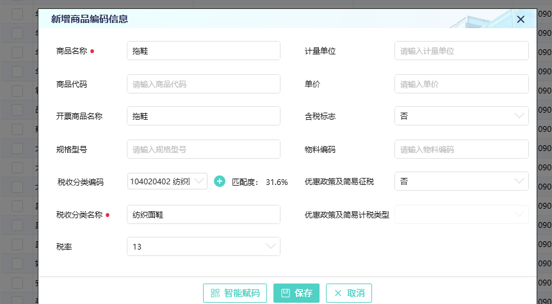Focus the 税收分类名称 field 纺织面鞋
Viewport: 552px width, 304px height.
(204, 214)
